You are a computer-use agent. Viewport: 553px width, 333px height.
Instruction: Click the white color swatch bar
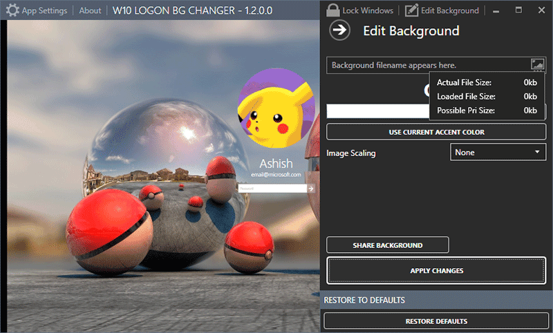[x=377, y=111]
